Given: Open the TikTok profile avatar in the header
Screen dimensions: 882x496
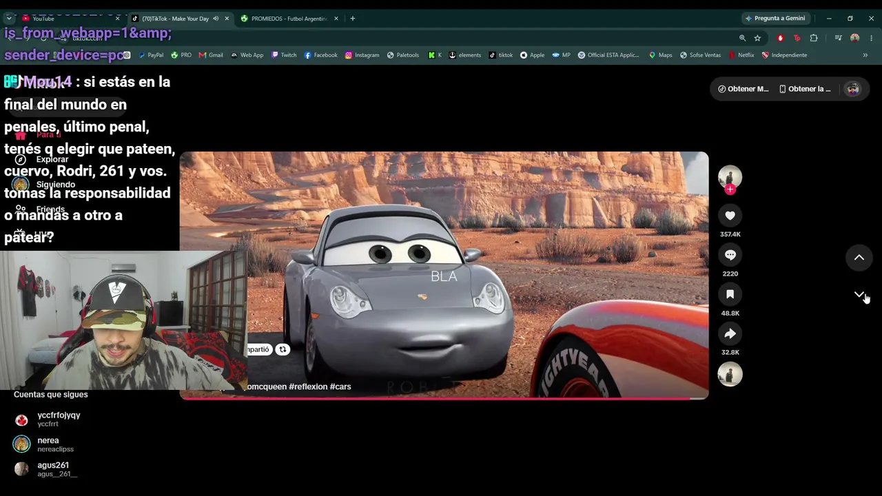Looking at the screenshot, I should [853, 89].
